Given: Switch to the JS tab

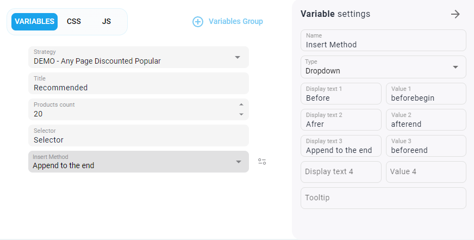Looking at the screenshot, I should [x=107, y=22].
